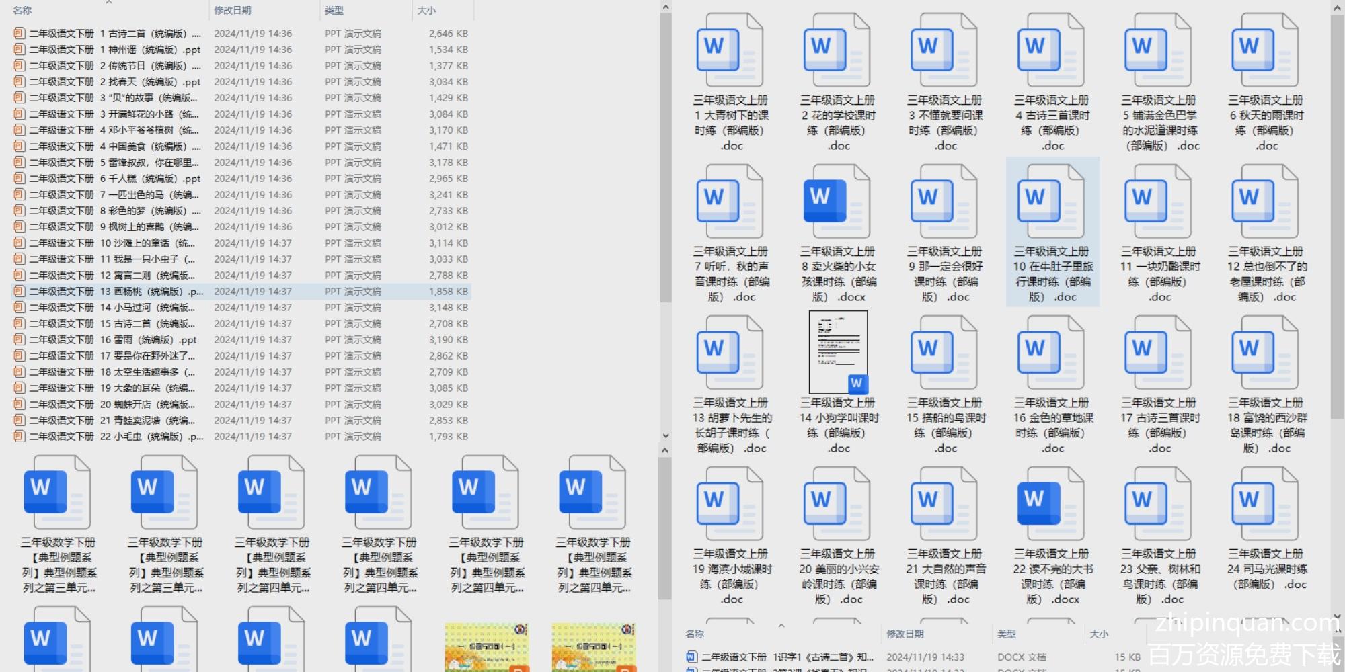Open the "14 小狗学叫课时练" document thumbnail

pos(838,353)
